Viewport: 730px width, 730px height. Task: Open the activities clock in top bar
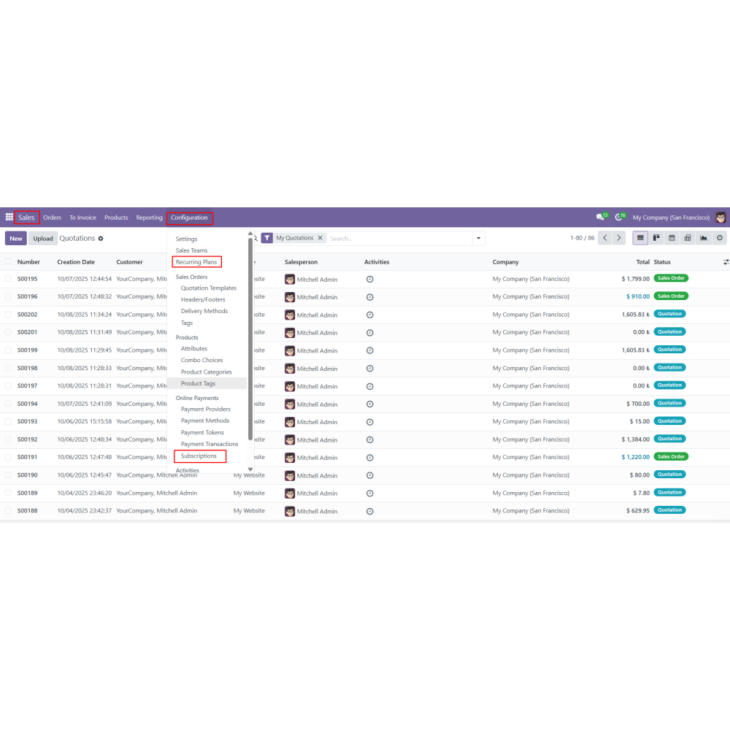tap(619, 218)
